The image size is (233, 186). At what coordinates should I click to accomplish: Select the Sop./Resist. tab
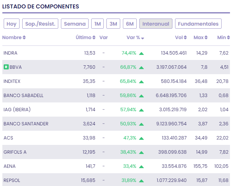40,24
